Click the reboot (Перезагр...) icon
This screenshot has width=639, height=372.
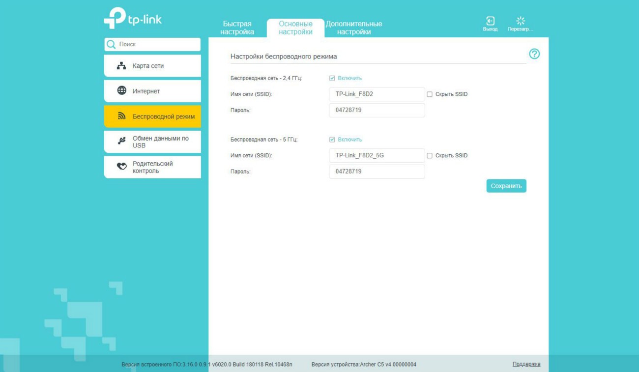pos(521,21)
